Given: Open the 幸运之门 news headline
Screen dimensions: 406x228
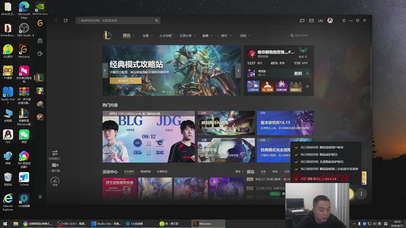Looking at the screenshot, I should click(x=272, y=179).
